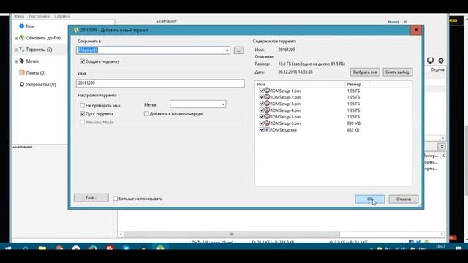The height and width of the screenshot is (263, 468).
Task: Click the ROMSetup-5.bin file name
Action: pos(285,117)
